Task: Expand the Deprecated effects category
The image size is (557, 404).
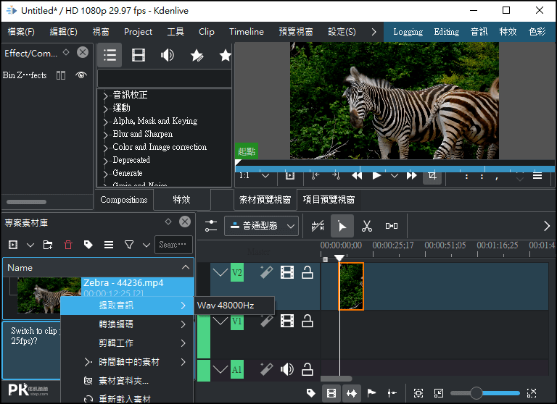Action: coord(105,161)
